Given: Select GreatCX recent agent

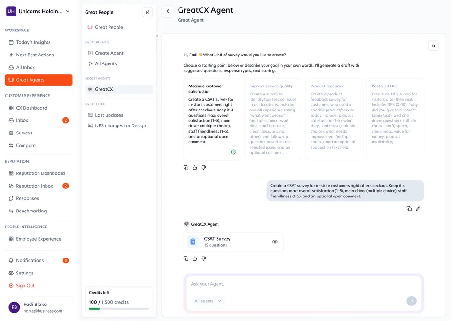Looking at the screenshot, I should point(119,89).
